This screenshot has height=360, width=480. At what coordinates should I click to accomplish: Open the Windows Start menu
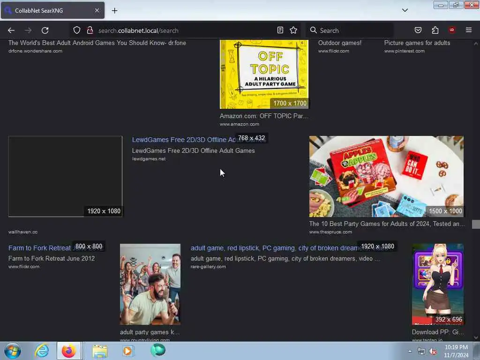[x=13, y=351]
